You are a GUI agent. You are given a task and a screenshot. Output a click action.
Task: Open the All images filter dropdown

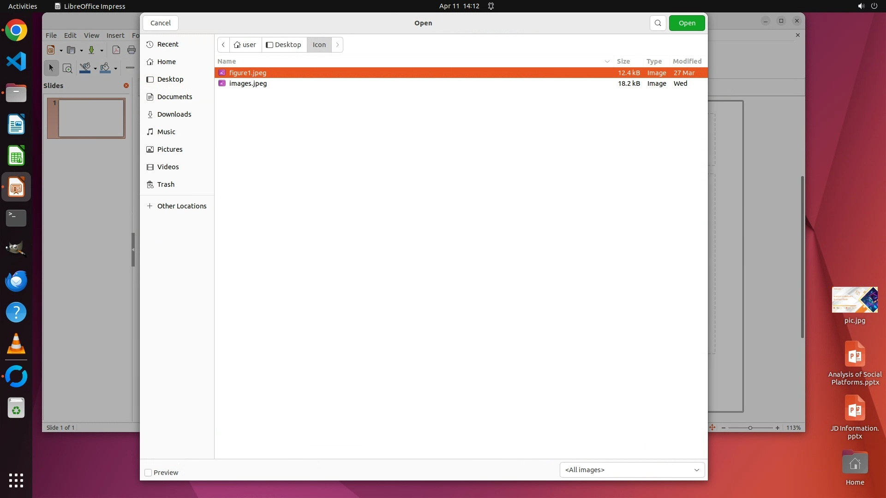pos(632,470)
